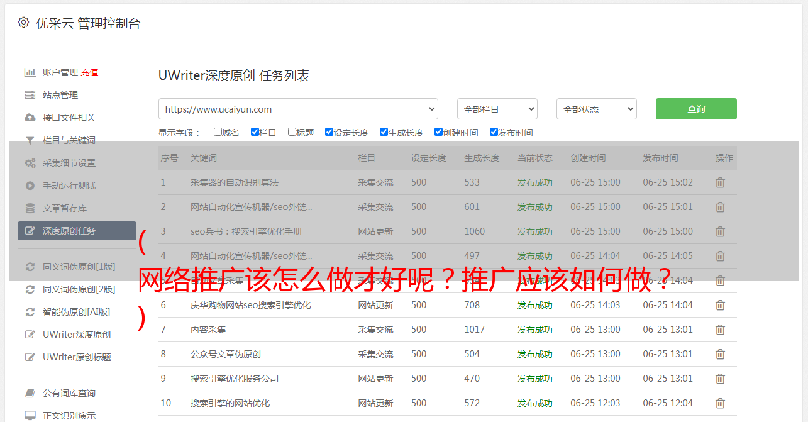Click the 生成长度 column header
This screenshot has width=808, height=422.
pos(482,158)
